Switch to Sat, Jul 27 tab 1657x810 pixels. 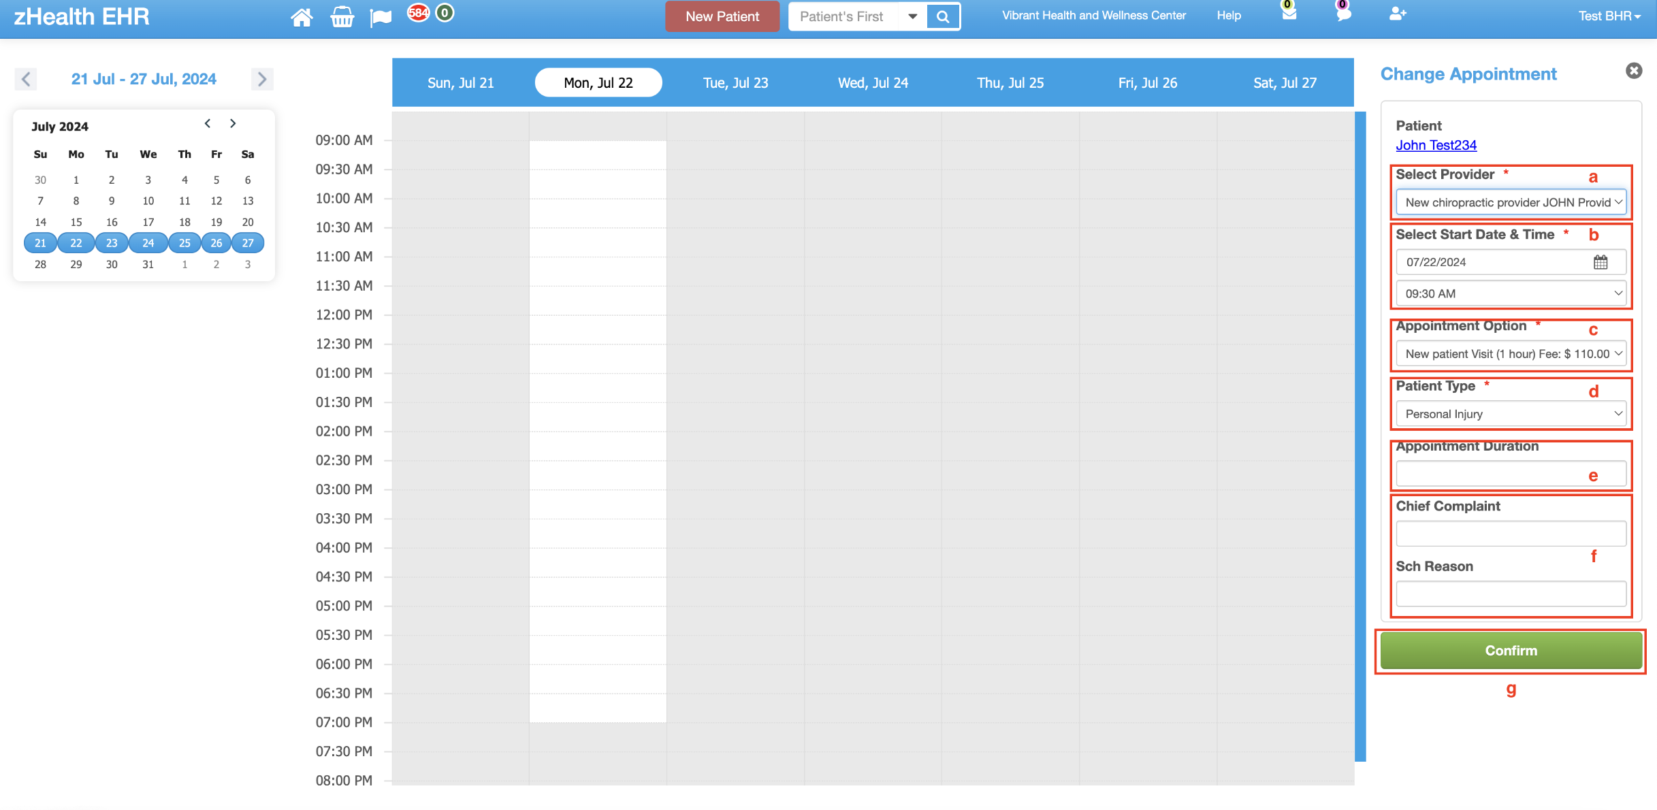point(1285,82)
